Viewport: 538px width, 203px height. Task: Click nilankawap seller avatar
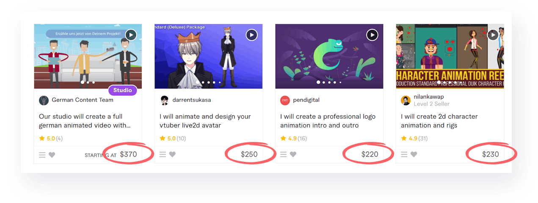(x=406, y=100)
